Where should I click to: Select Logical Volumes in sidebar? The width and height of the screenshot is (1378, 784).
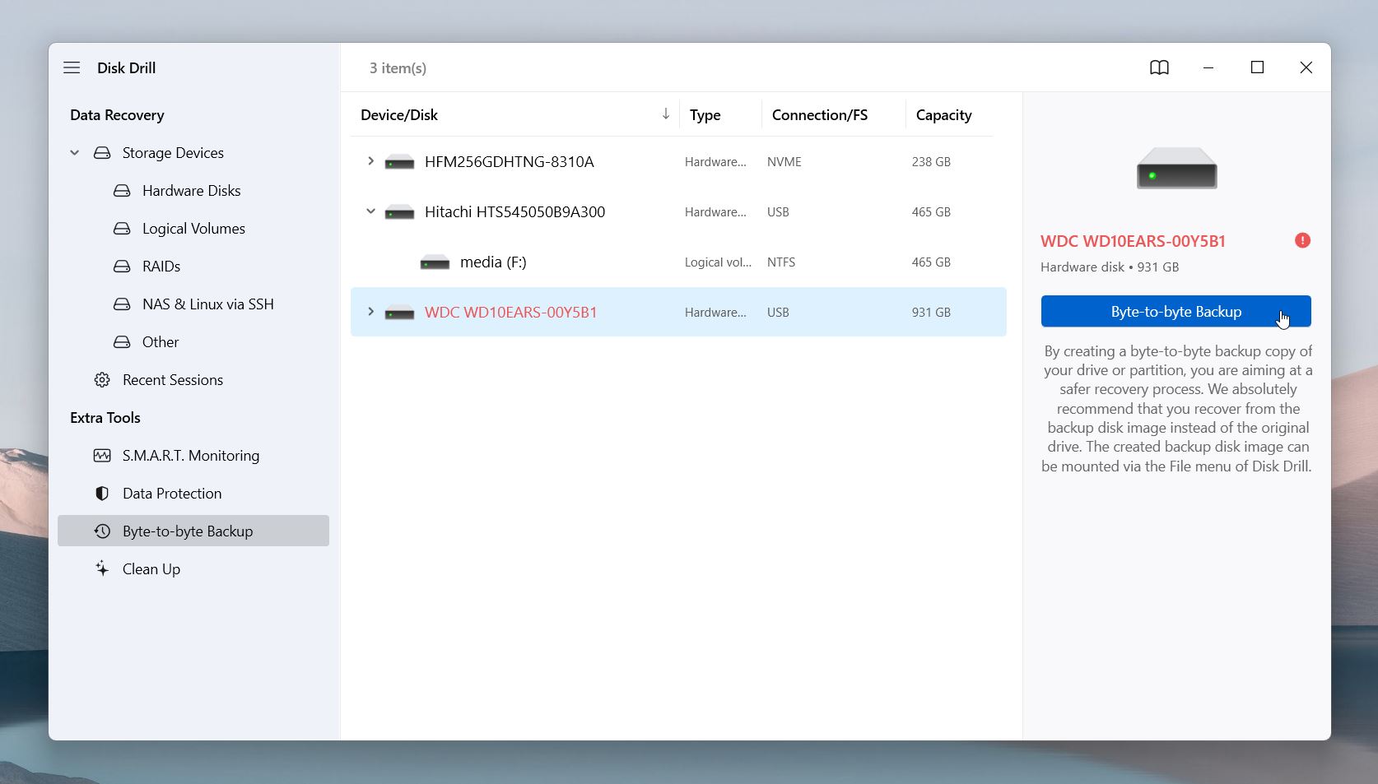coord(193,229)
